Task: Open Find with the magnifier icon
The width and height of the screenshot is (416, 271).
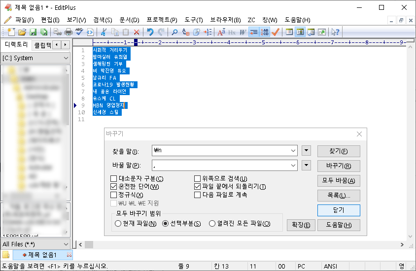Action: [x=174, y=32]
